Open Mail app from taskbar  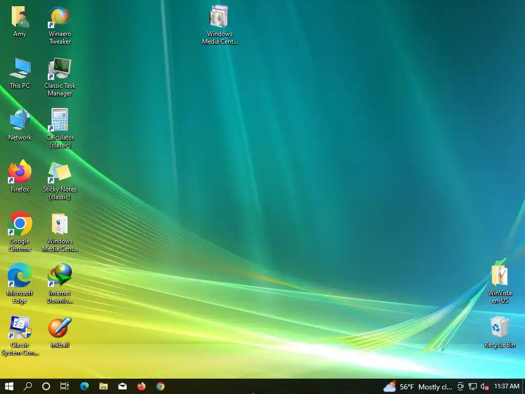click(x=123, y=386)
